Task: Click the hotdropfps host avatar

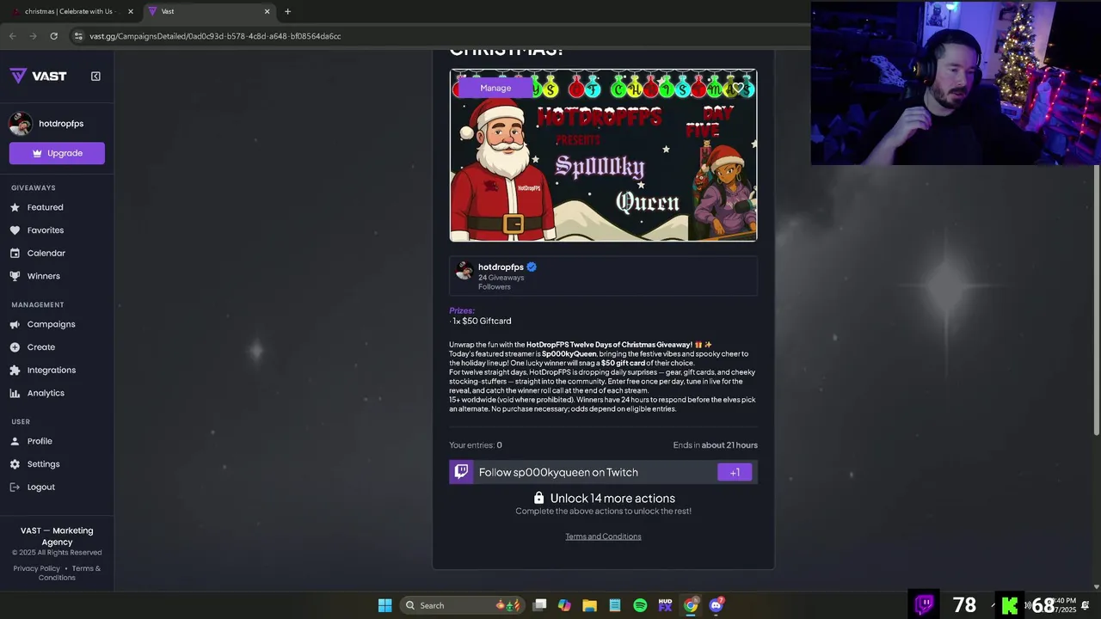Action: pos(464,271)
